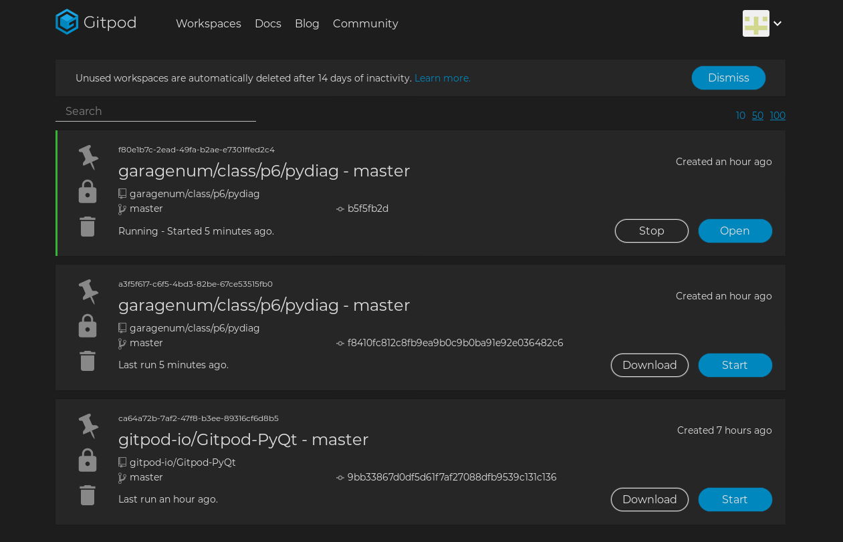Open the running pydiag workspace
This screenshot has height=542, width=843.
(x=735, y=231)
